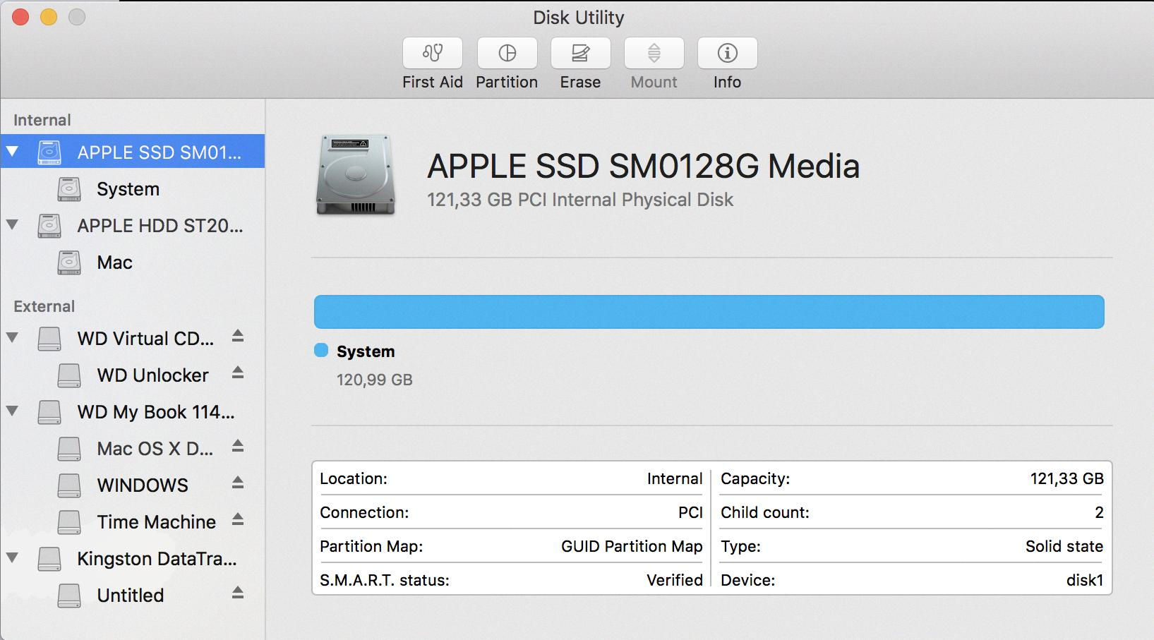Viewport: 1154px width, 640px height.
Task: Click the APPLE HDD ST20 disk icon
Action: coord(49,226)
